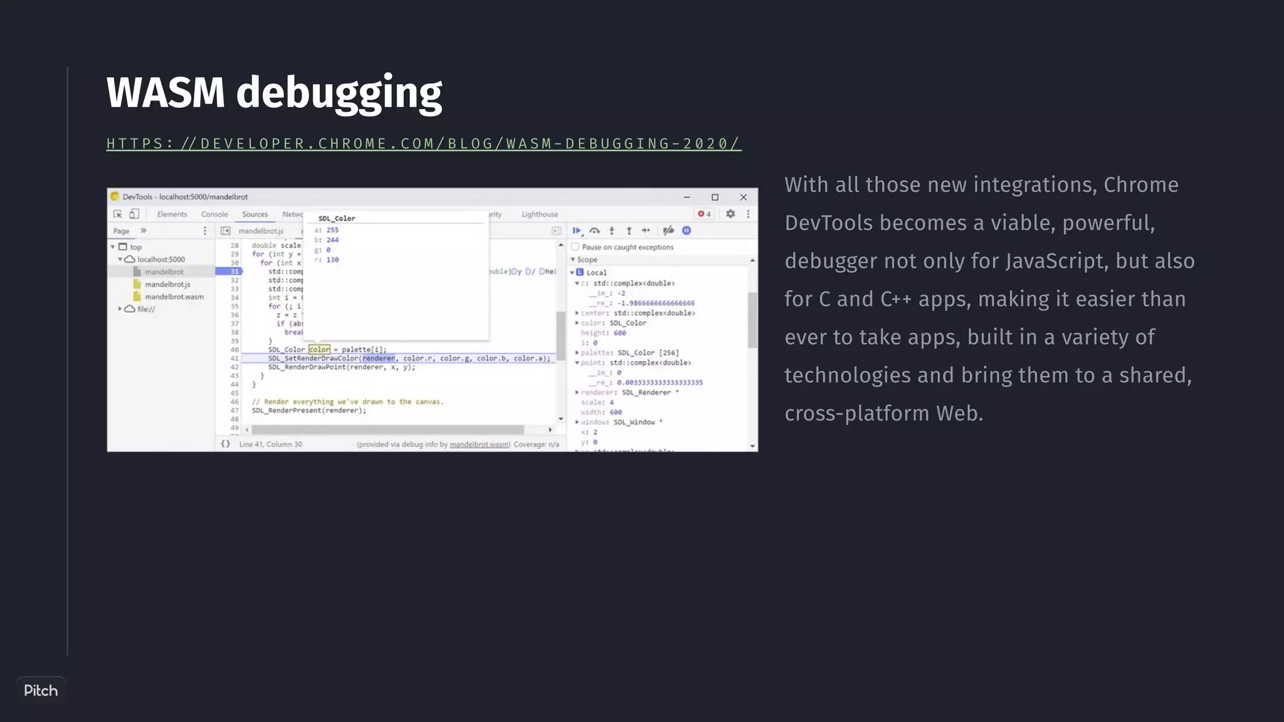The height and width of the screenshot is (722, 1284).
Task: Click the Step icon in debugger
Action: (x=646, y=231)
